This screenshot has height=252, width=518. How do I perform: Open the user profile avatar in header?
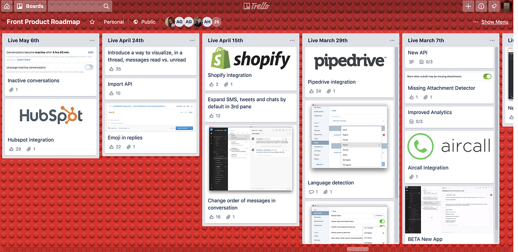(506, 6)
